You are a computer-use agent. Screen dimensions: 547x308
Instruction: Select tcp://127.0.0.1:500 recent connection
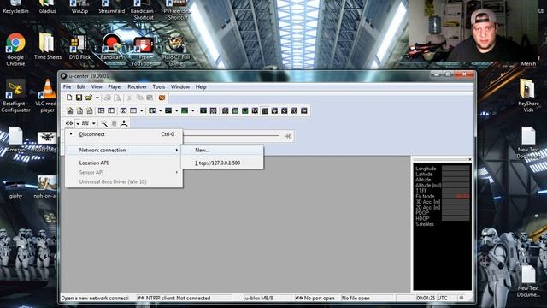pos(222,163)
